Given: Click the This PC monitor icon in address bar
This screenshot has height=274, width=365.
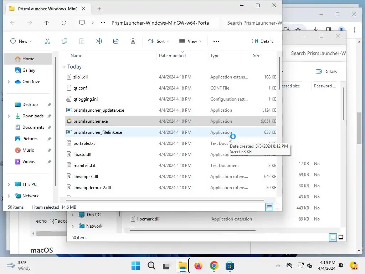Looking at the screenshot, I should pos(82,23).
